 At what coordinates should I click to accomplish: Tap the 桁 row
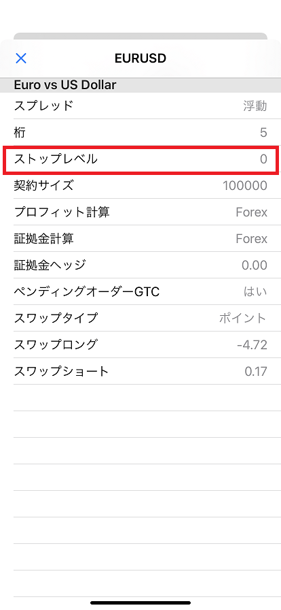pyautogui.click(x=140, y=133)
